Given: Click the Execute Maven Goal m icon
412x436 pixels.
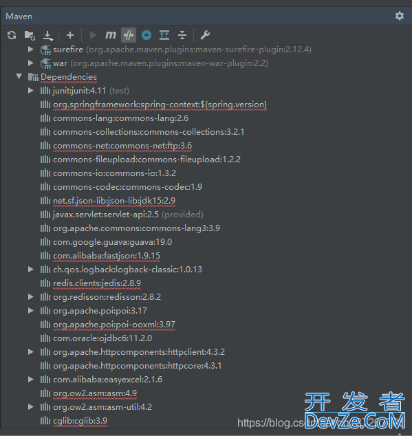Looking at the screenshot, I should [111, 35].
